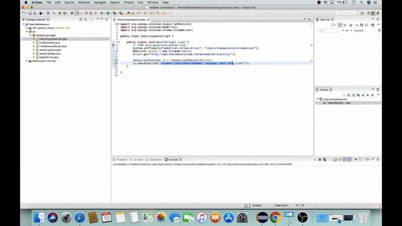The height and width of the screenshot is (226, 402).
Task: Click the Quick Access search field
Action: point(345,13)
